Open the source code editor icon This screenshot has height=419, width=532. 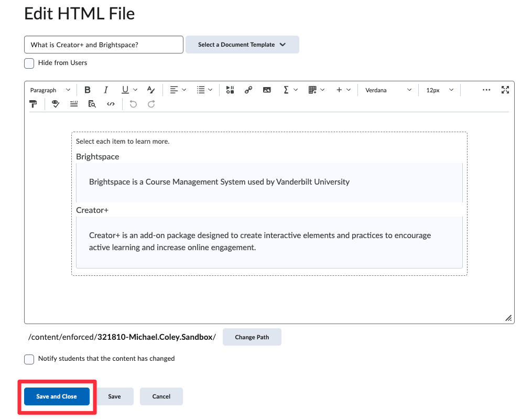point(111,104)
